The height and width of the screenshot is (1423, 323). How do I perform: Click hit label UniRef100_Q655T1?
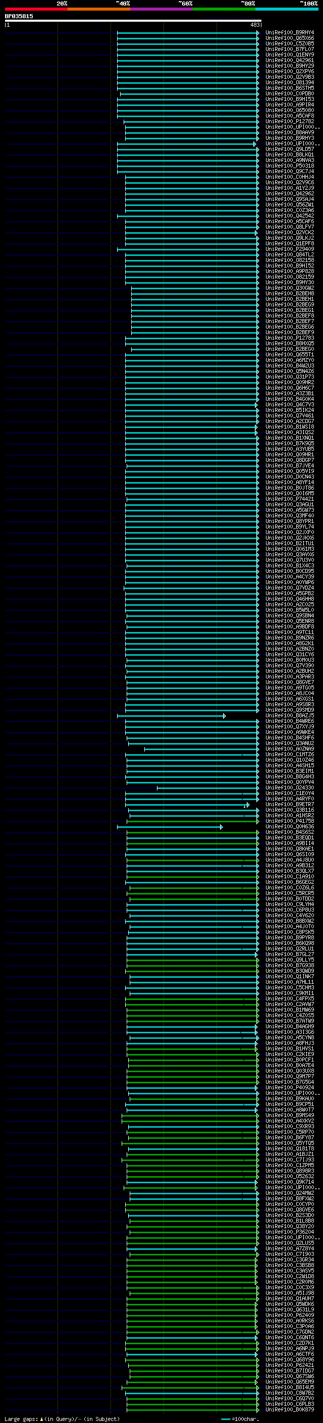pyautogui.click(x=290, y=355)
